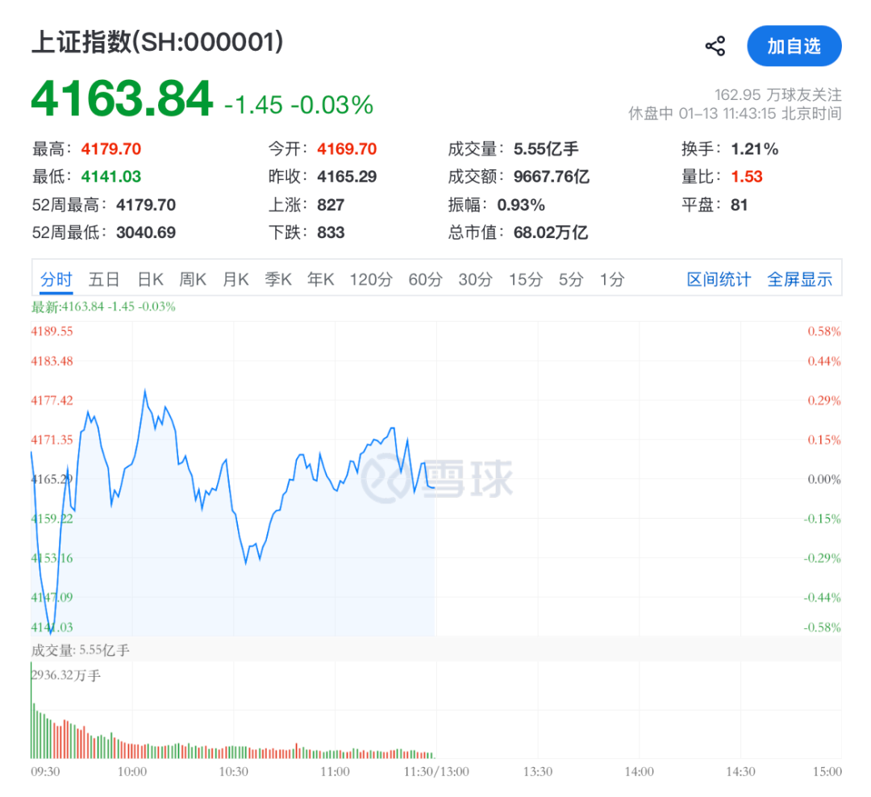Viewport: 871px width, 797px height.
Task: Click the 上证指数(SH:000001) title
Action: point(157,43)
